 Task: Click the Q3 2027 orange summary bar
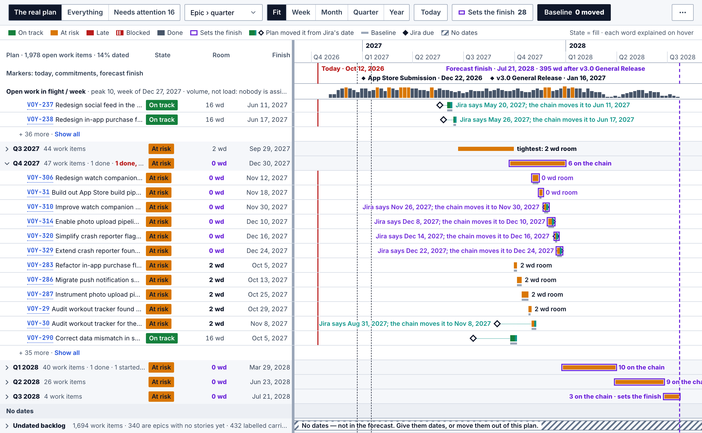click(x=486, y=149)
